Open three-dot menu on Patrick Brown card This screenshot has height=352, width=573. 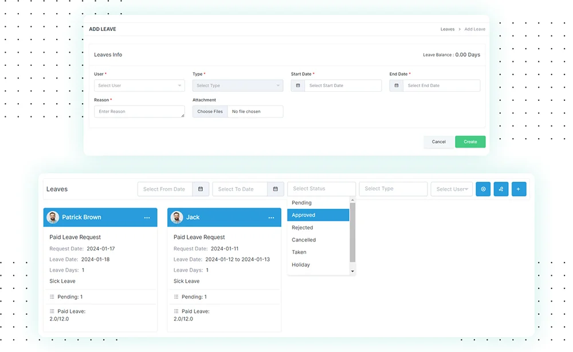tap(147, 218)
